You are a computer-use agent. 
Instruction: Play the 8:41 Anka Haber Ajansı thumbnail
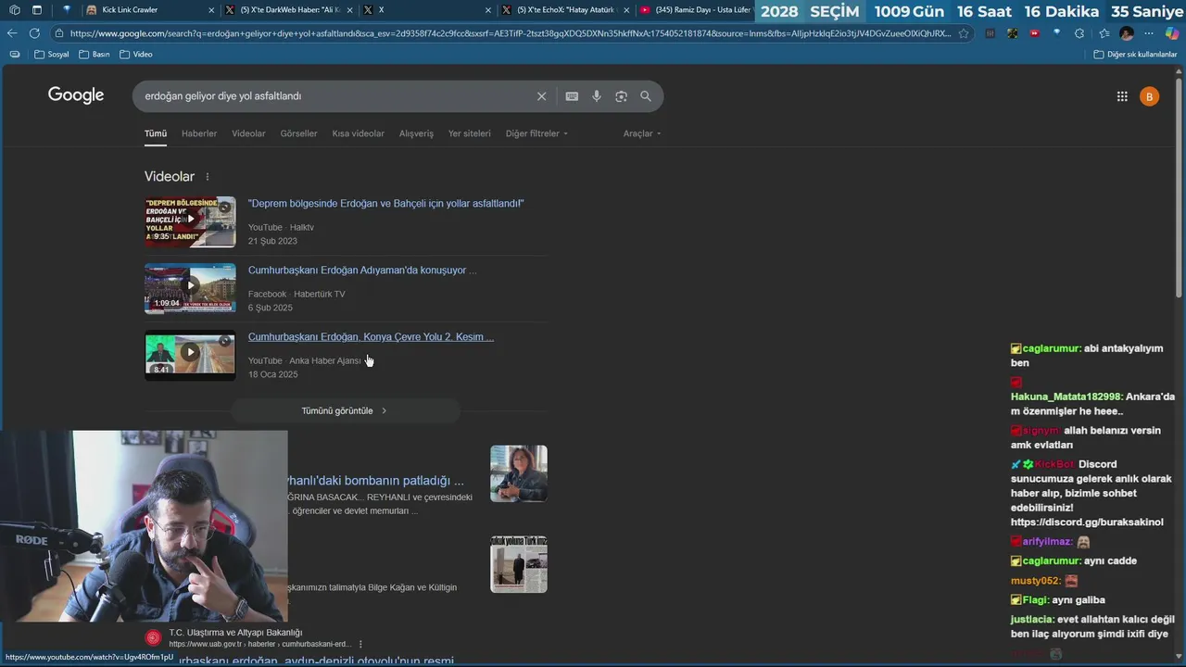click(x=190, y=355)
